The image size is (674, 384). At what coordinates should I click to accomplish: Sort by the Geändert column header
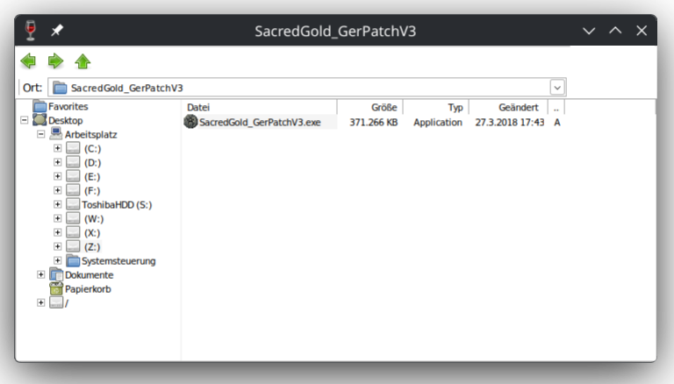click(x=508, y=107)
